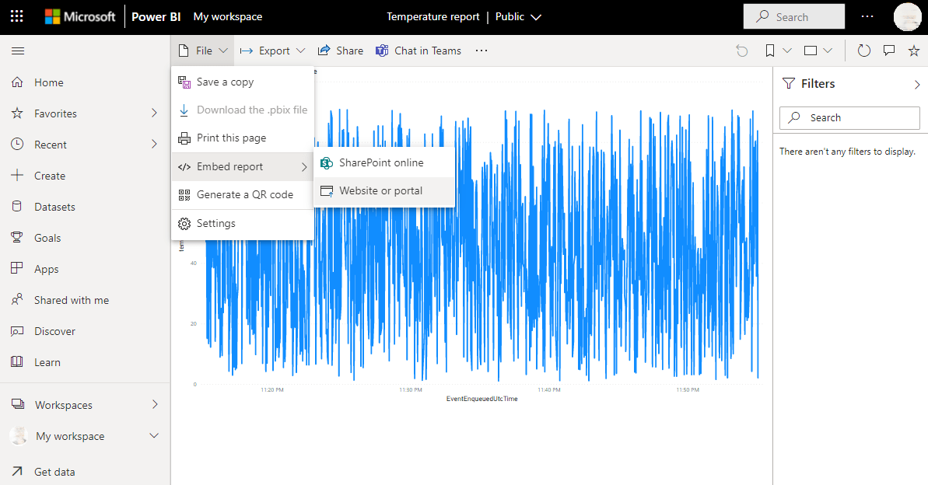The image size is (928, 485).
Task: Expand the View dropdown arrow
Action: click(829, 50)
